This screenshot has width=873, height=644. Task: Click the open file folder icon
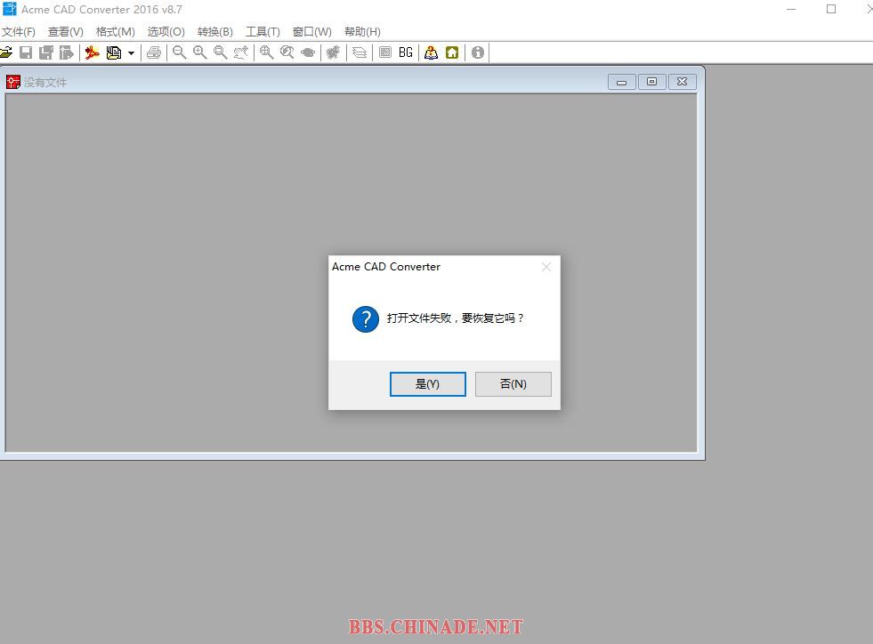5,52
